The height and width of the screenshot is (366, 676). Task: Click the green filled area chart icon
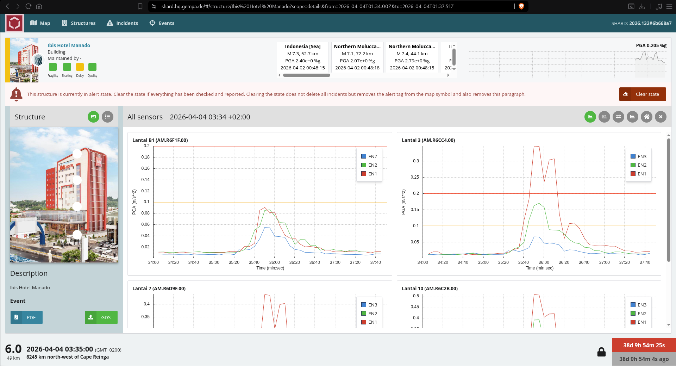590,117
